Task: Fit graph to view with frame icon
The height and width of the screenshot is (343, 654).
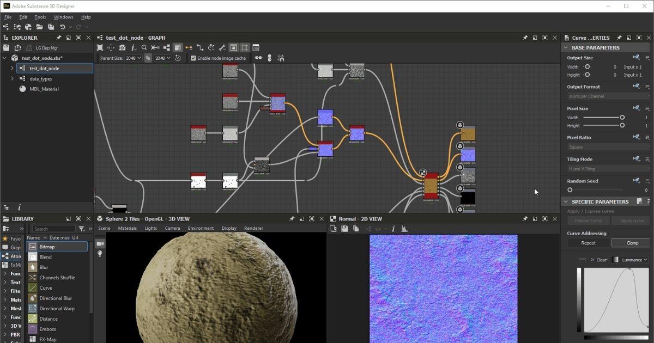Action: coord(100,48)
